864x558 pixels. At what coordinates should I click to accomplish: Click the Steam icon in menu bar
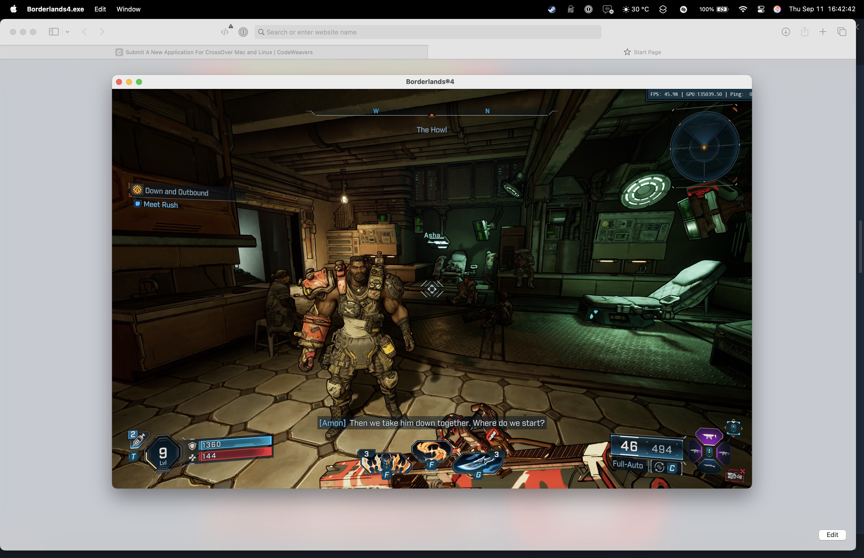551,9
